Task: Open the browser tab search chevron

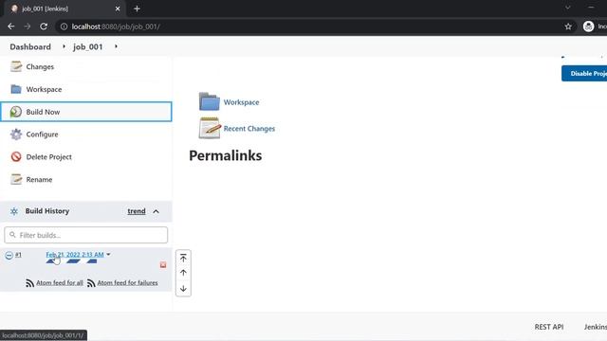Action: [567, 8]
